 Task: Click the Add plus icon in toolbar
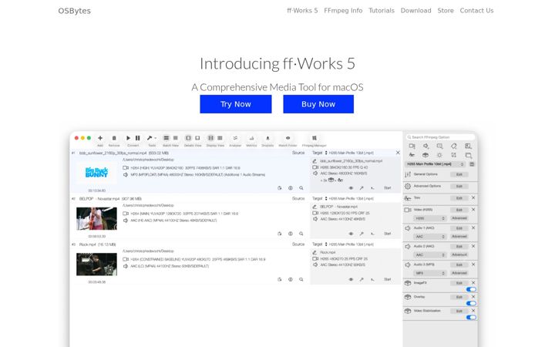100,138
